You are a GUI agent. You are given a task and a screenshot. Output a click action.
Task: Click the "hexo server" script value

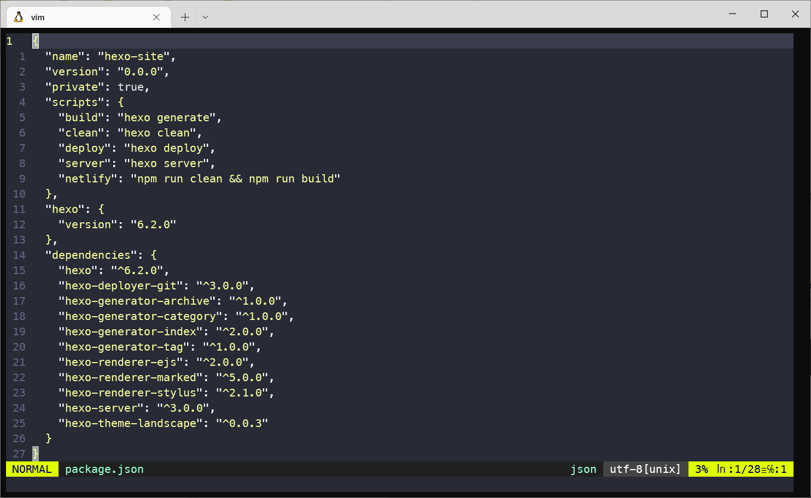tap(167, 163)
